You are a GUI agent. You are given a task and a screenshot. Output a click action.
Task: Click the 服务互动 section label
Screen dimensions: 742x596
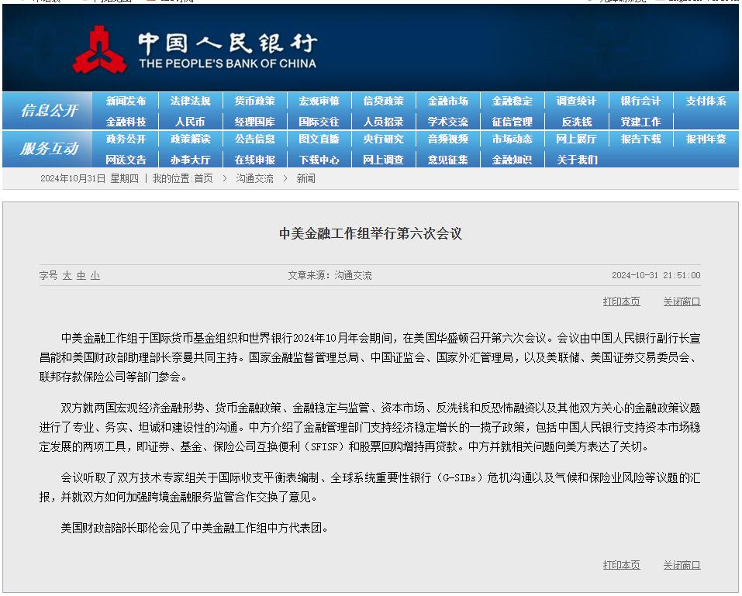click(49, 149)
